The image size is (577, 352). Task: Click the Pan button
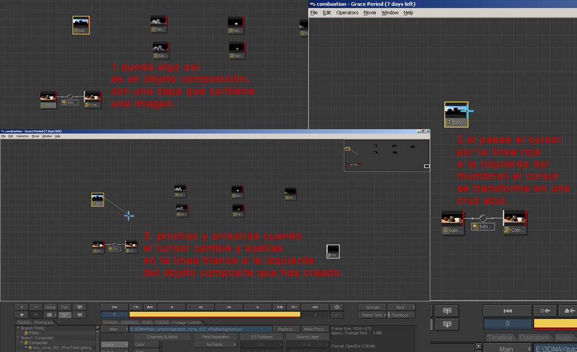click(x=65, y=307)
